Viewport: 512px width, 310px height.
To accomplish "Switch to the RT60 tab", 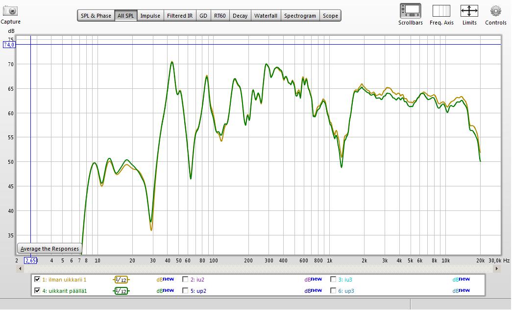I will tap(219, 16).
